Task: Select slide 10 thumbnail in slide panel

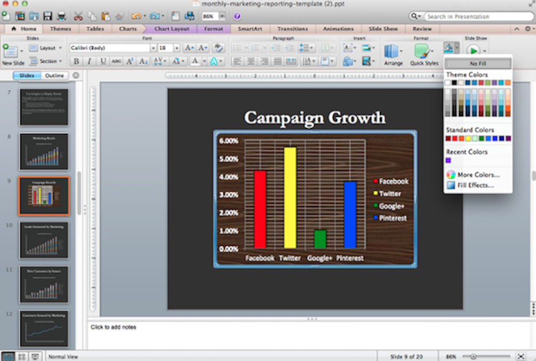Action: [44, 240]
